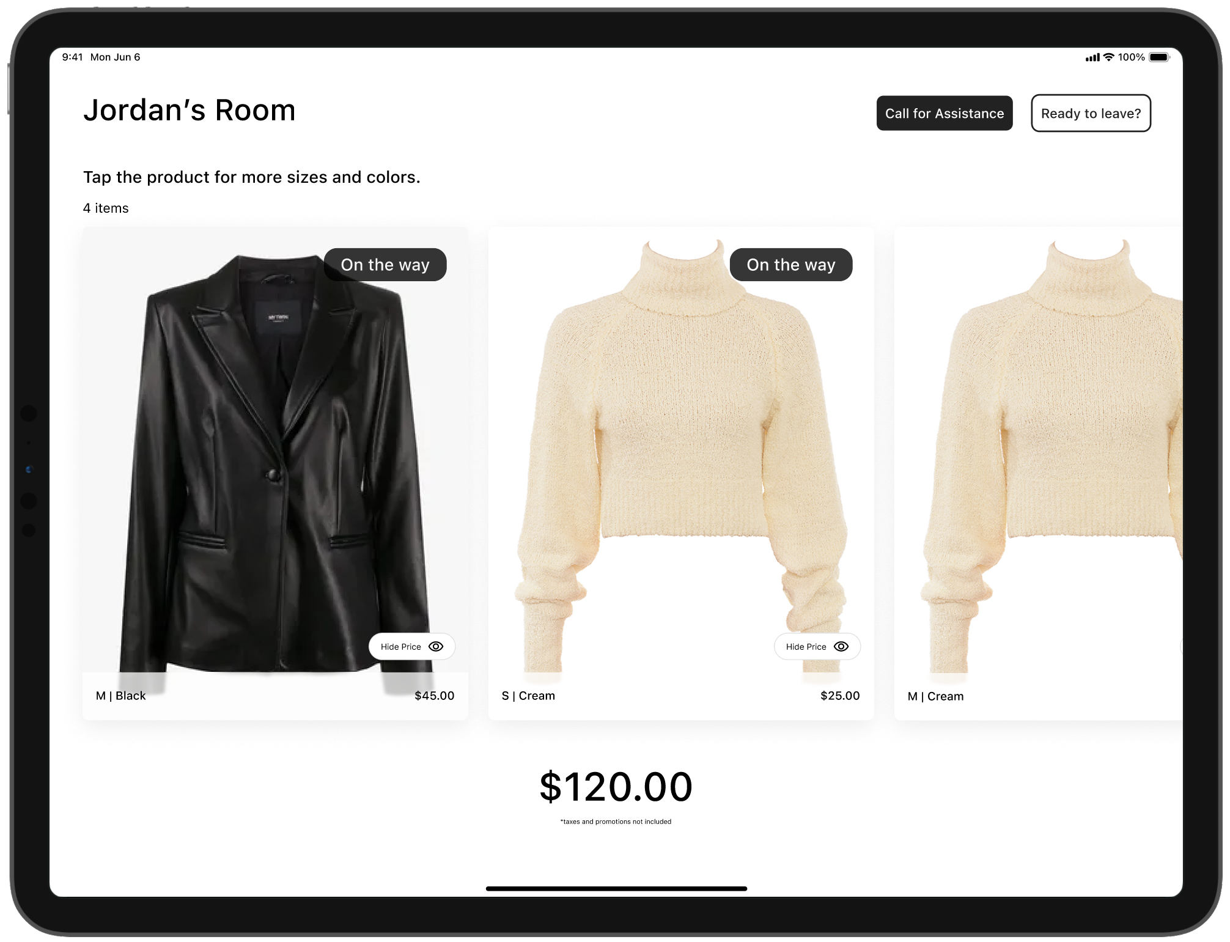Hide price on the black blazer card

(x=411, y=647)
